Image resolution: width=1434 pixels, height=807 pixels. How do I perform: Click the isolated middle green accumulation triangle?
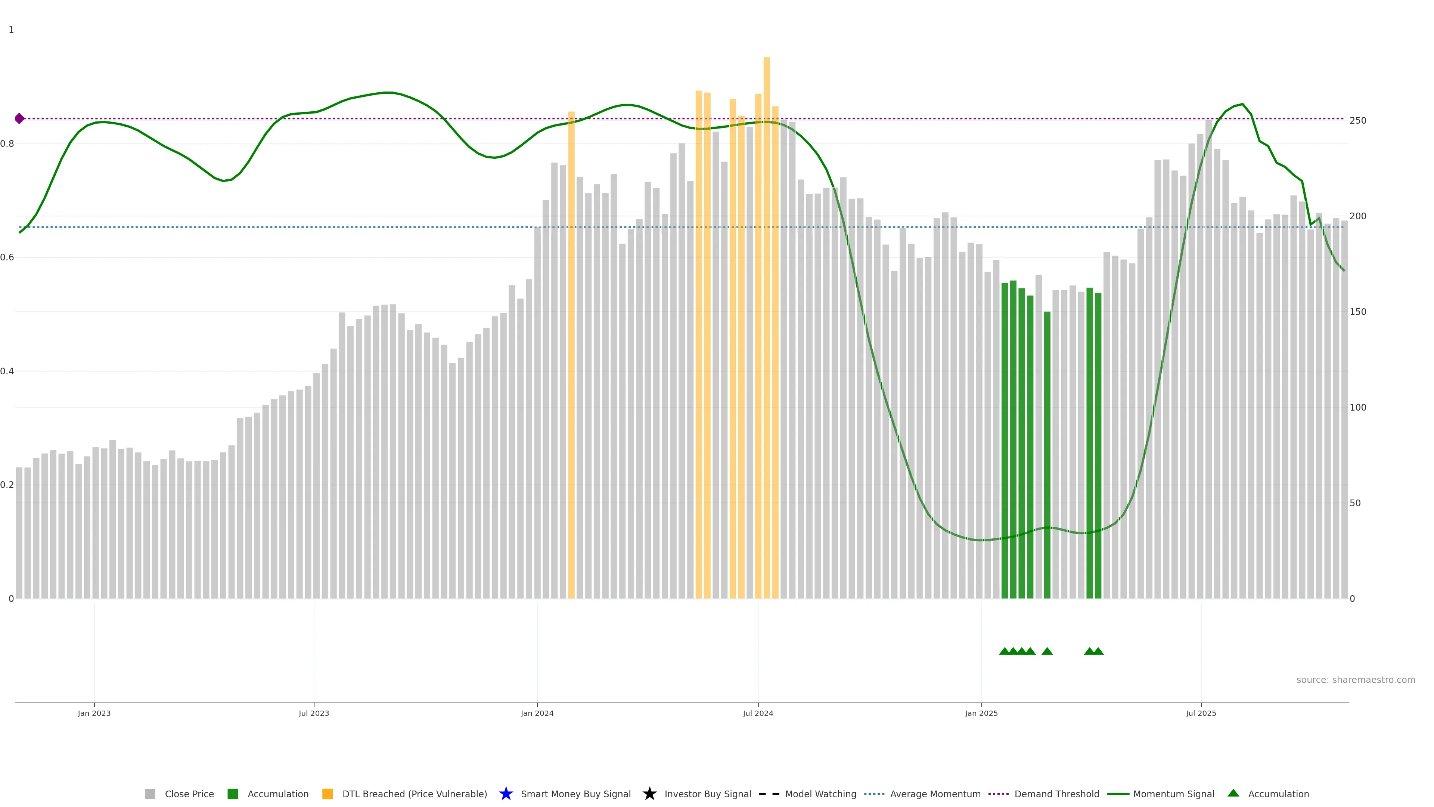[x=1046, y=651]
